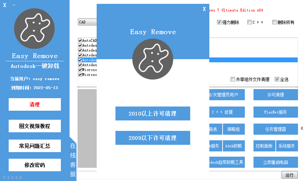Click 修改密码 to change password
Image resolution: width=306 pixels, height=181 pixels.
pos(35,165)
